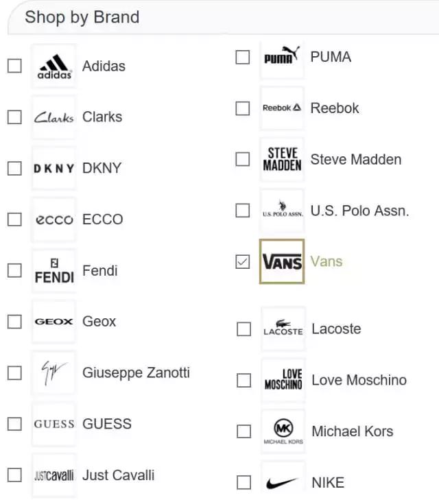Tick the Love Moschino checkbox
The height and width of the screenshot is (500, 439).
pyautogui.click(x=244, y=380)
